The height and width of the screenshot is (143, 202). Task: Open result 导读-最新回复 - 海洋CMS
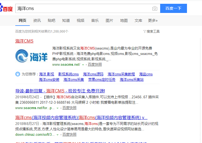click(60, 91)
